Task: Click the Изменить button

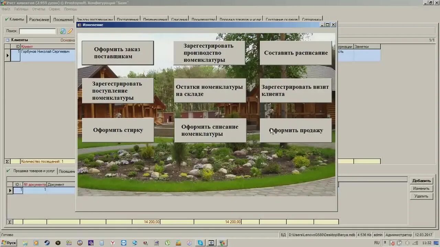Action: tap(421, 188)
